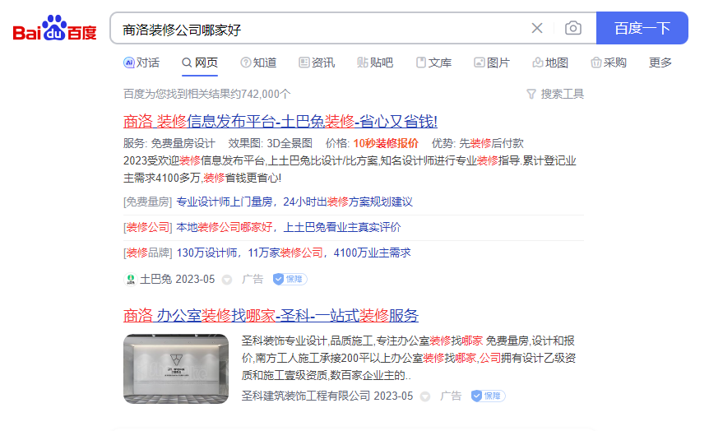Screen dimensions: 709x431
Task: Go to the 采购 tab
Action: coord(608,63)
